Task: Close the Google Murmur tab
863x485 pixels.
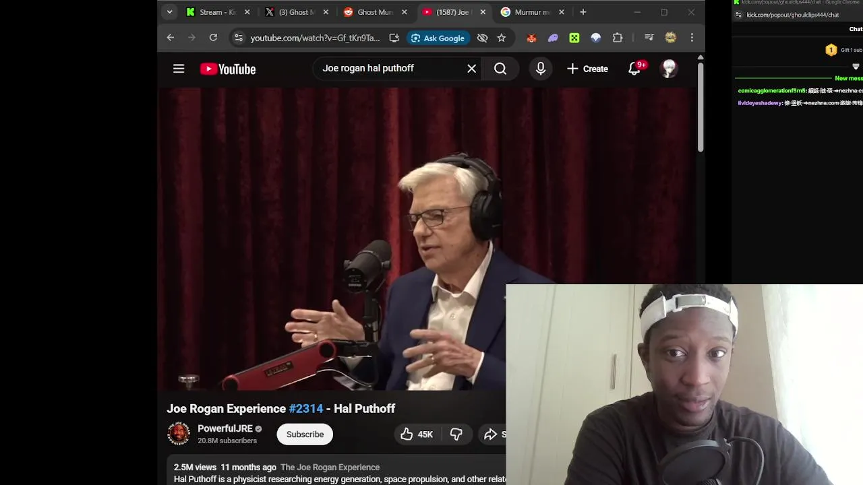Action: pyautogui.click(x=562, y=12)
